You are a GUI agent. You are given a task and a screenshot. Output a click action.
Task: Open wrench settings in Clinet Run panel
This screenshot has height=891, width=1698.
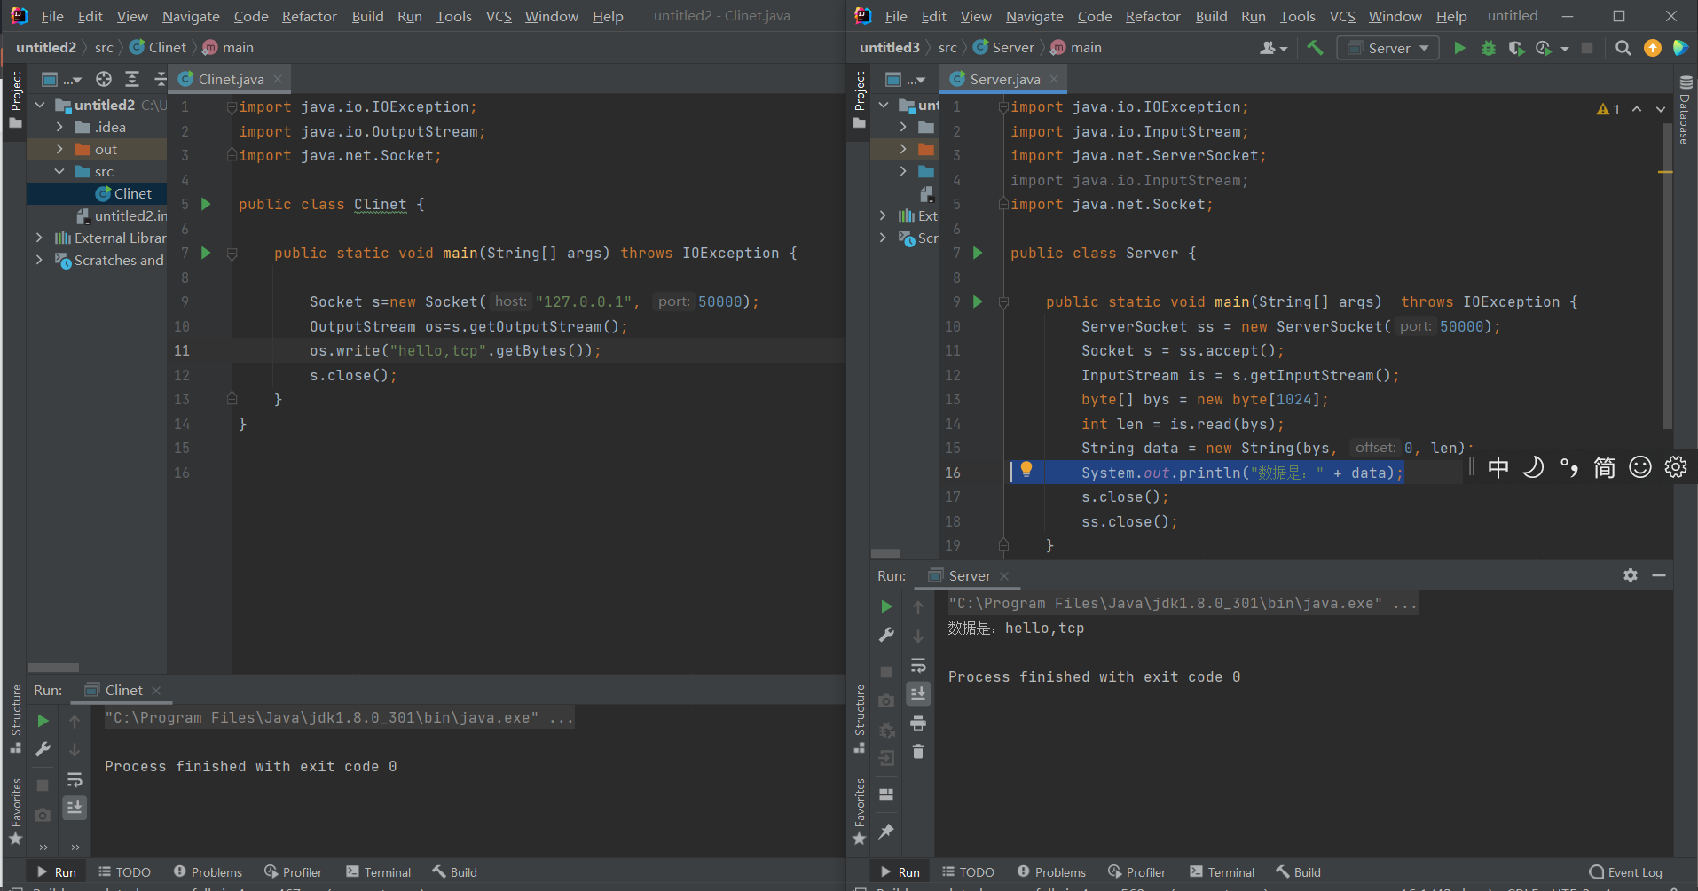(43, 749)
